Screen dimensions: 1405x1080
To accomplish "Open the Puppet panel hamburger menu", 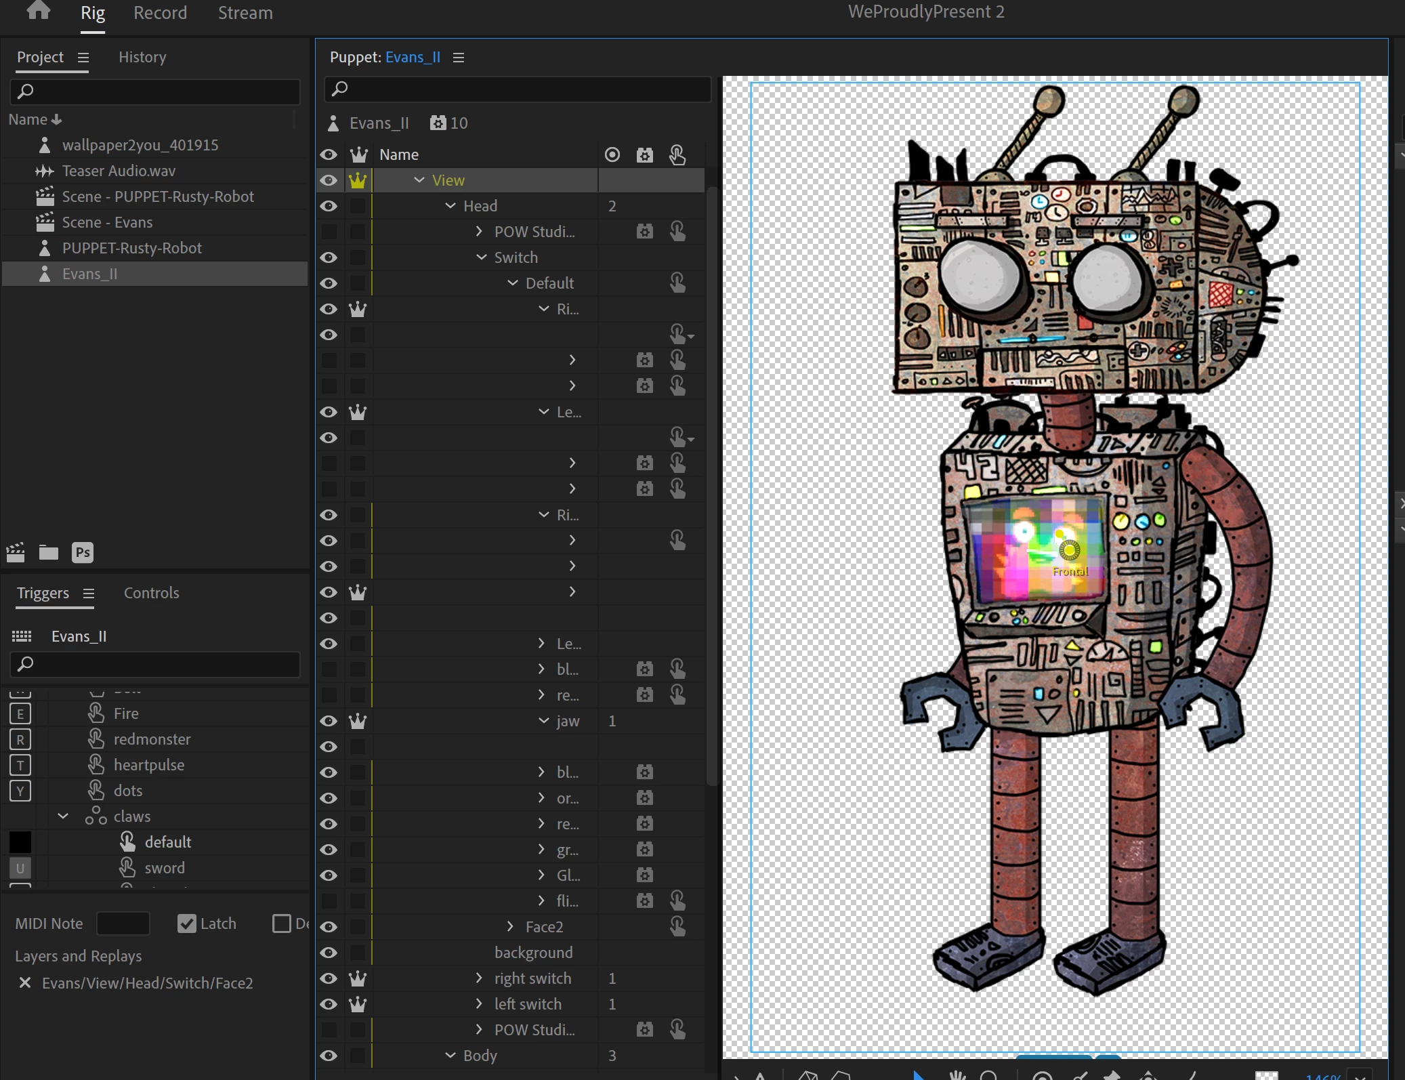I will click(x=459, y=58).
